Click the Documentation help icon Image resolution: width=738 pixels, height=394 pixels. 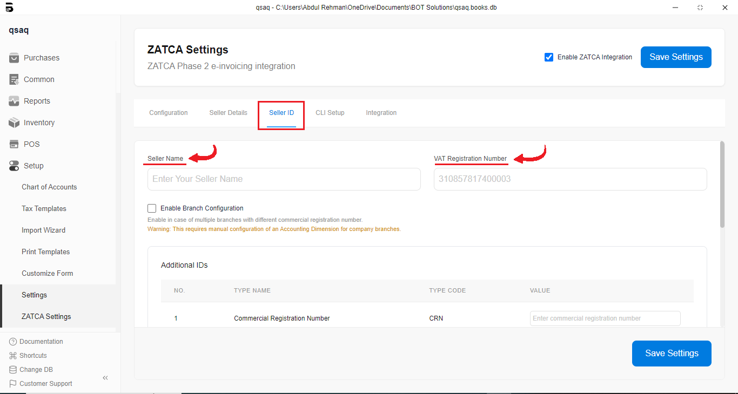13,342
